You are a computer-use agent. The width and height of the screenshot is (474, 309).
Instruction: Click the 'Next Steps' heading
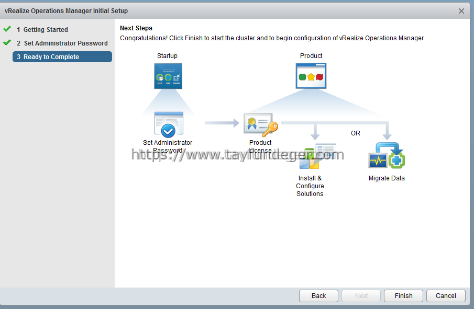(x=136, y=28)
